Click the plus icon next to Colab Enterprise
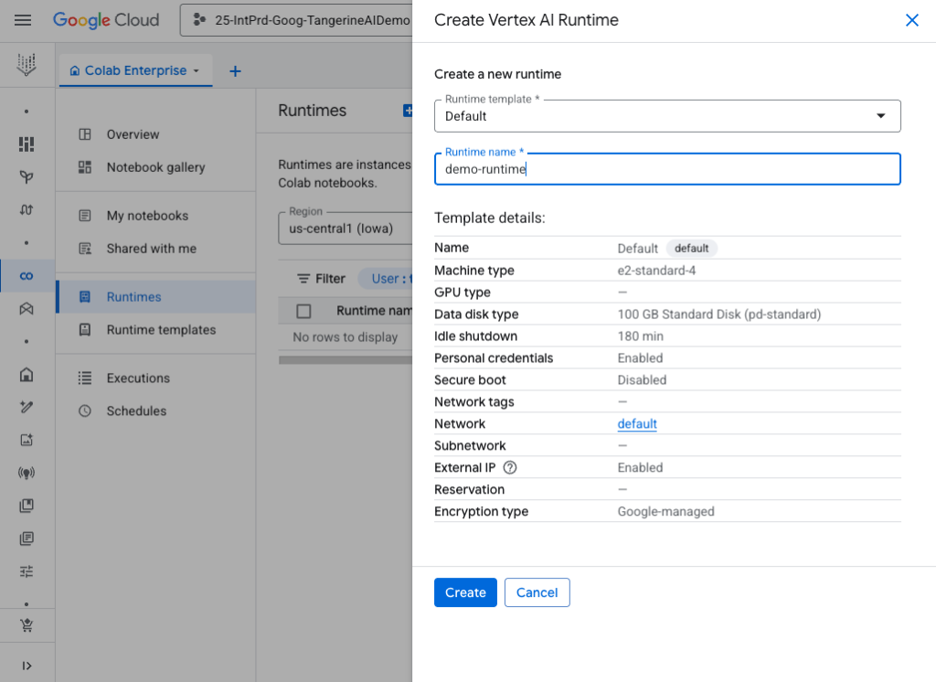Screen dimensions: 936x682 tap(235, 71)
